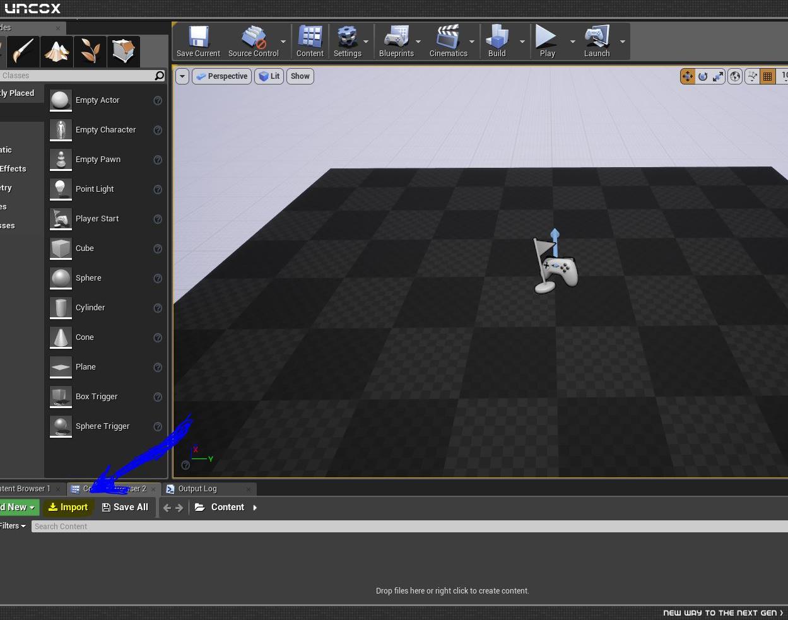The image size is (788, 620).
Task: Select Visual Effects category
Action: click(x=13, y=168)
